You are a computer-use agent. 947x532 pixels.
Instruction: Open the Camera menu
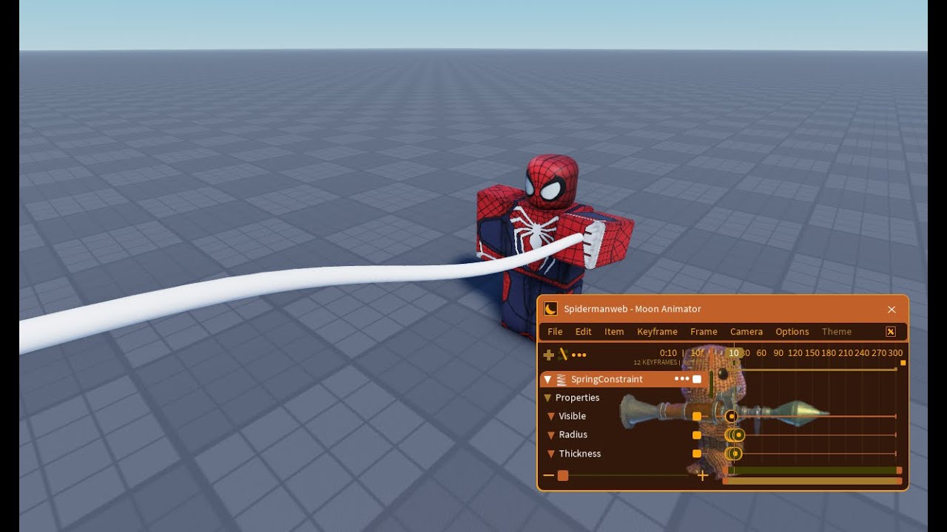tap(747, 332)
